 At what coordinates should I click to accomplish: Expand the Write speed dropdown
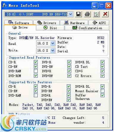tap(53, 51)
